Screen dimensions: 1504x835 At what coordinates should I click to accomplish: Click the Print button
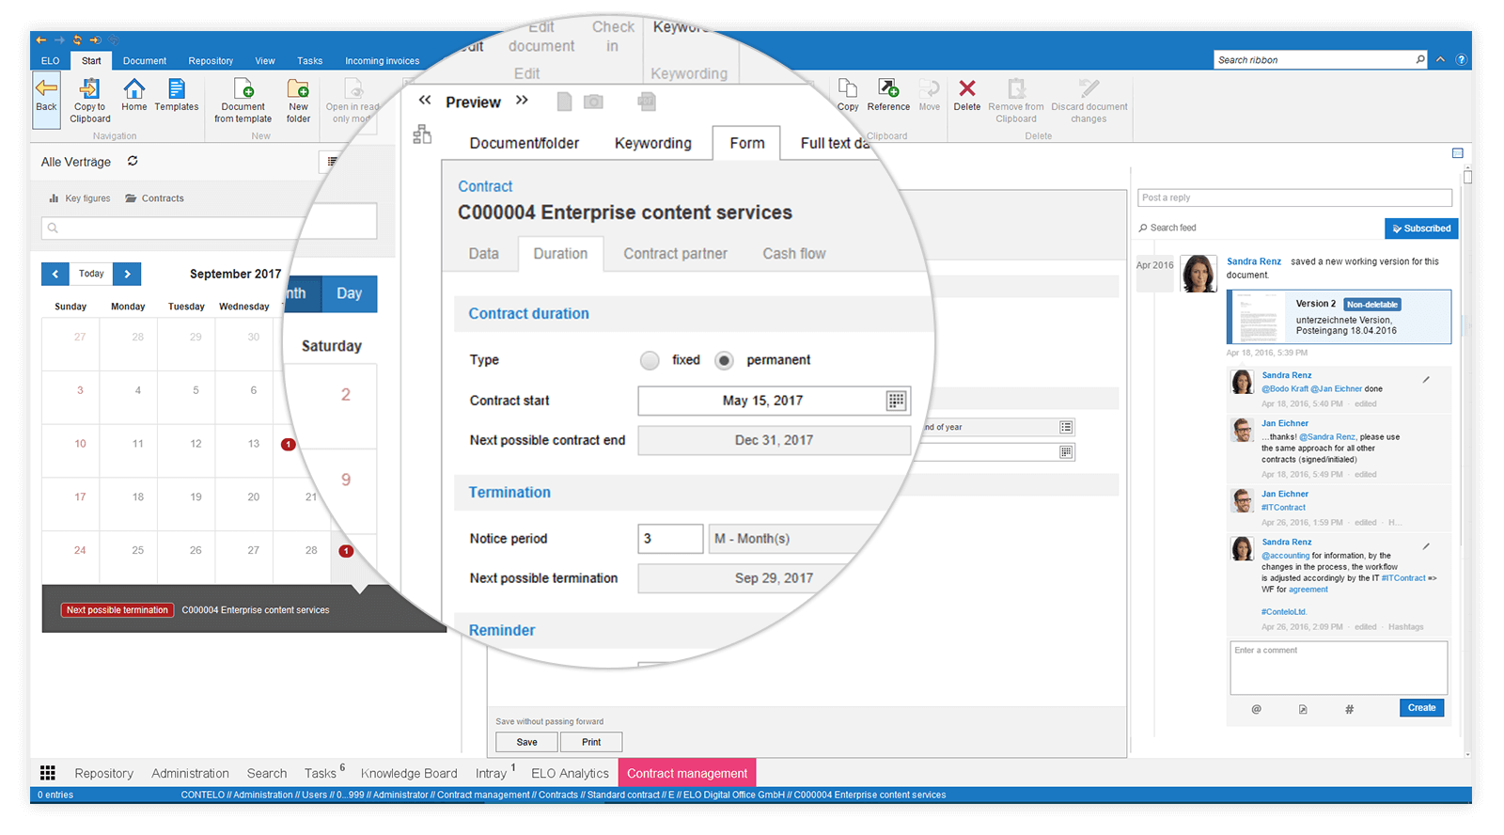click(591, 742)
